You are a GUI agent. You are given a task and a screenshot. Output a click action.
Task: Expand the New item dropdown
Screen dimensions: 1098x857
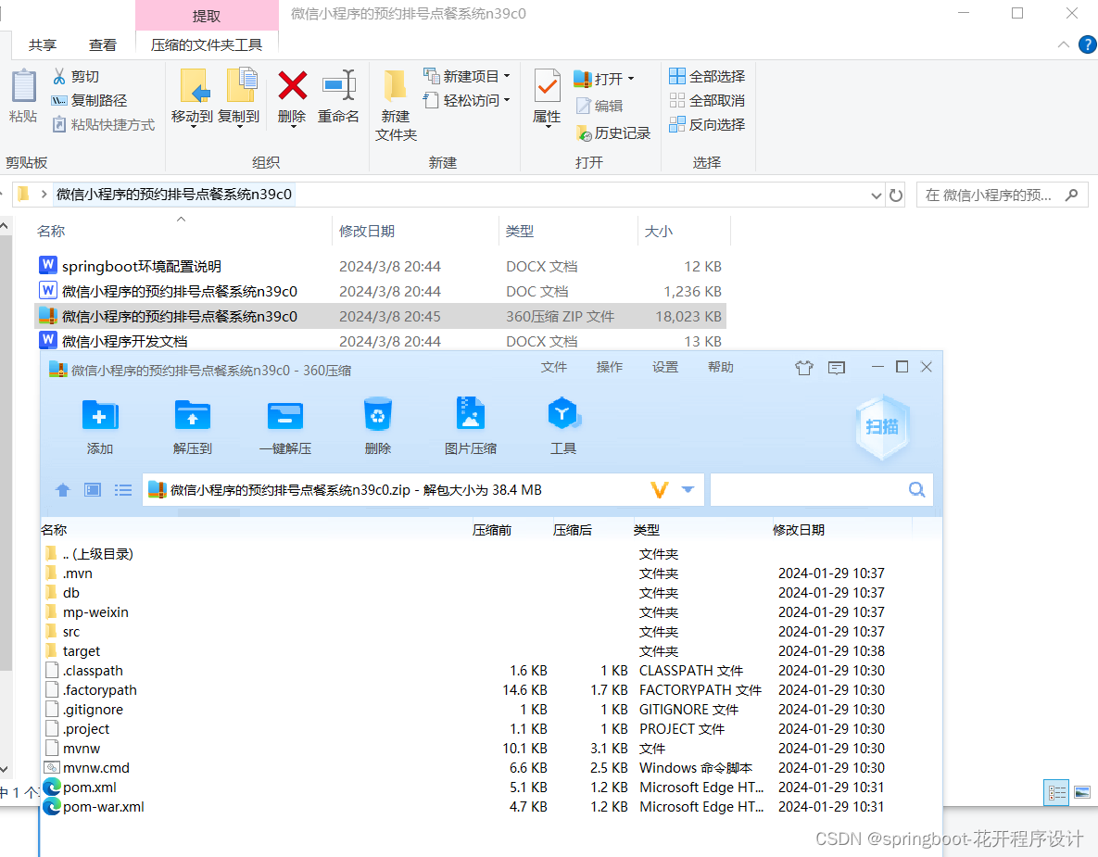tap(507, 76)
